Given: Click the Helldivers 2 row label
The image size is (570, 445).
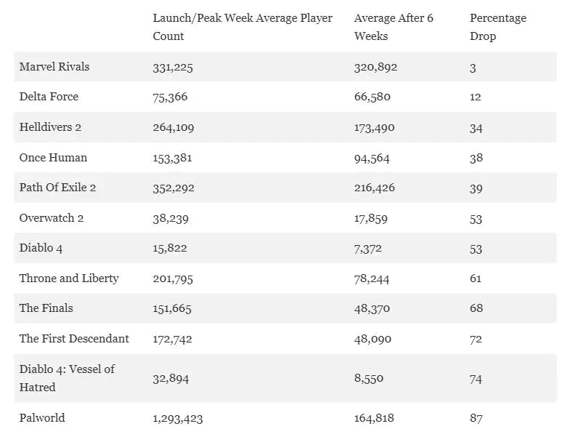Looking at the screenshot, I should [x=50, y=127].
